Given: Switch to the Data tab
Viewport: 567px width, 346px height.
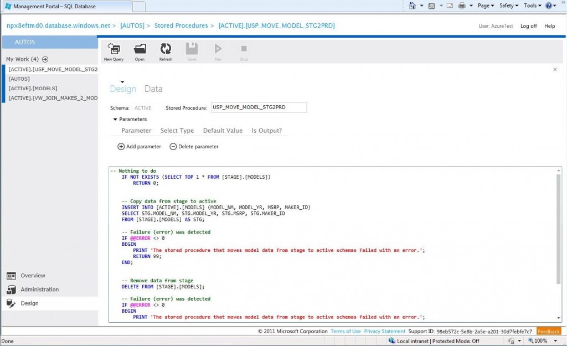Looking at the screenshot, I should pyautogui.click(x=153, y=89).
